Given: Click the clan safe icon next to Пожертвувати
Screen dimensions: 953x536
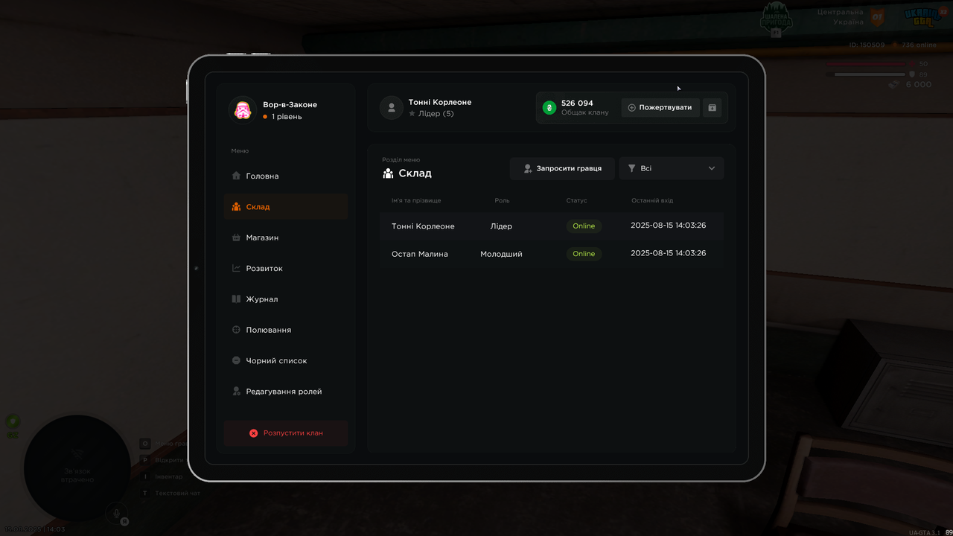Looking at the screenshot, I should click(713, 108).
